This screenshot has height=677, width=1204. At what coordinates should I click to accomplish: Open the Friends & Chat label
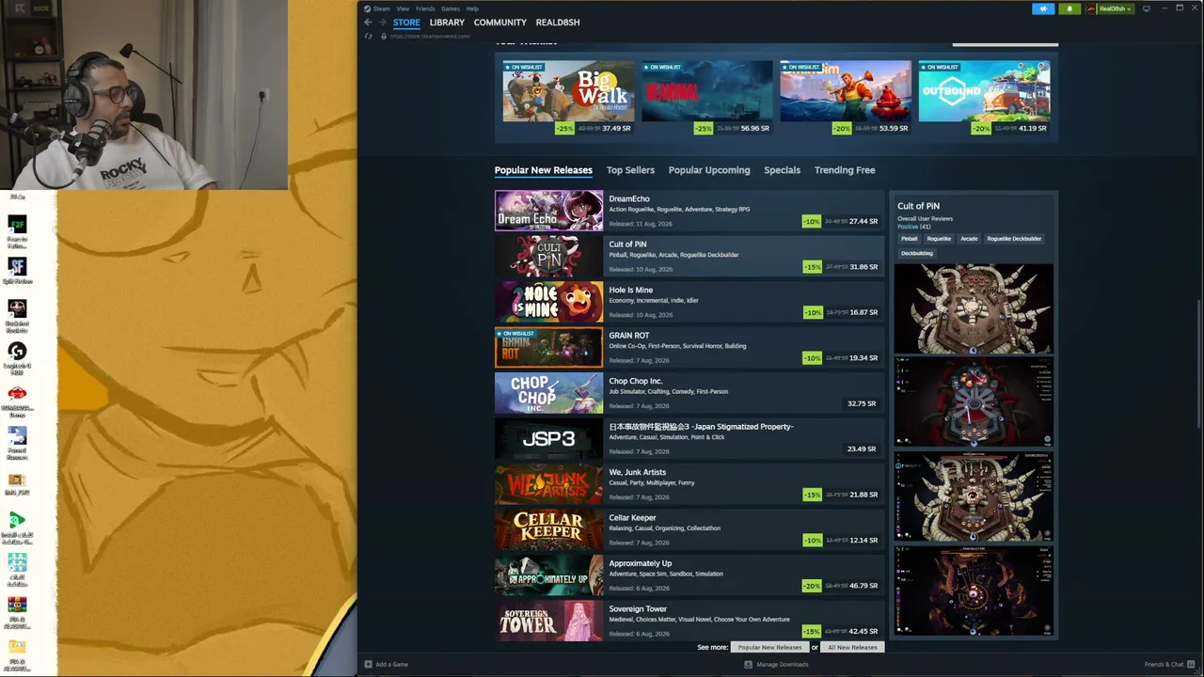tap(1164, 665)
